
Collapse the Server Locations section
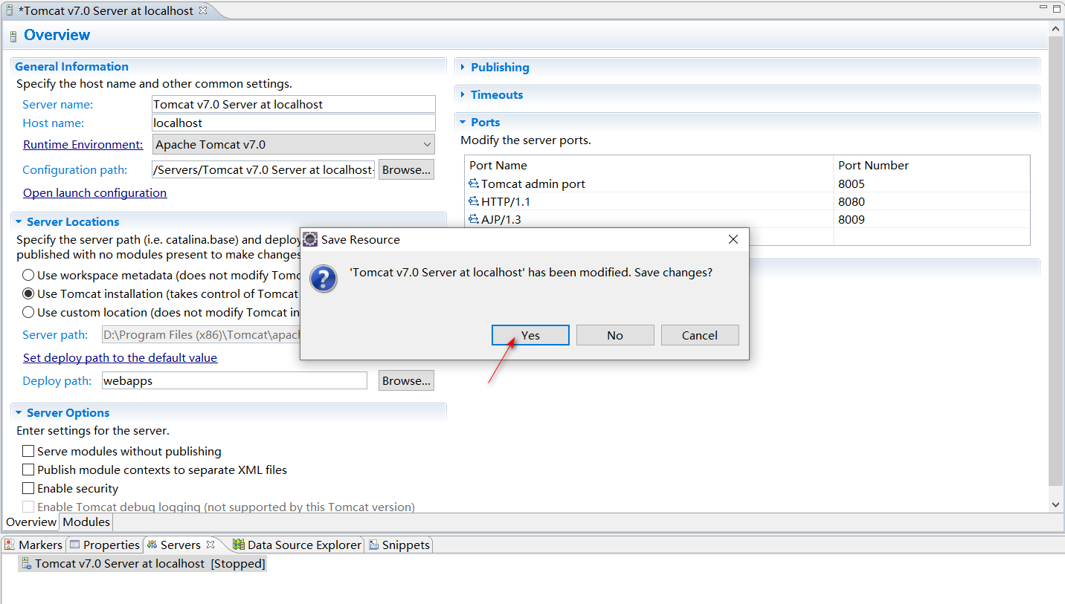click(19, 222)
